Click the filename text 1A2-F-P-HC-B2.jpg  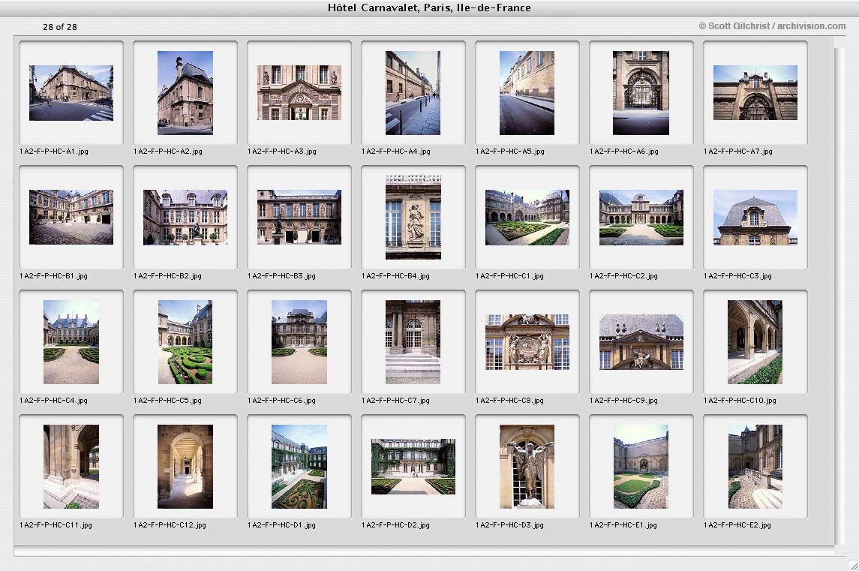click(167, 276)
